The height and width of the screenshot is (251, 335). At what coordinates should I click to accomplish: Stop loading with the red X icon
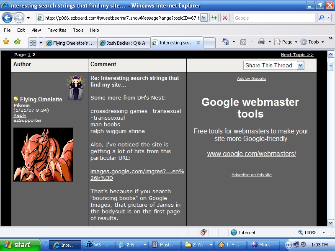pos(225,18)
